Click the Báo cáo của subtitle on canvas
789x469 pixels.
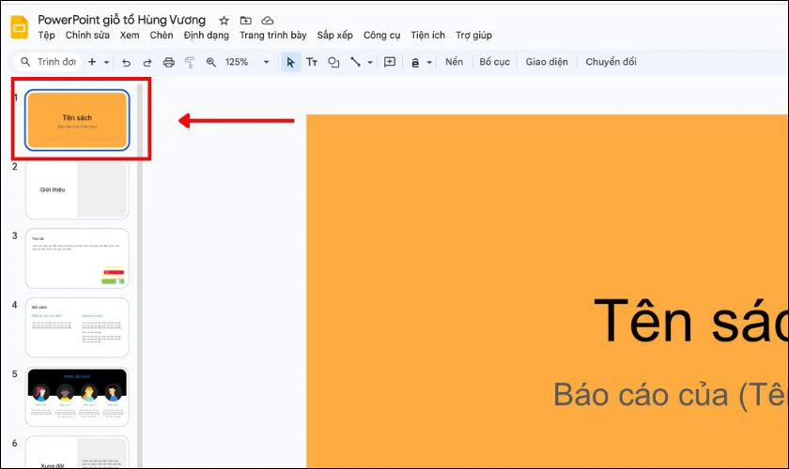pos(671,395)
